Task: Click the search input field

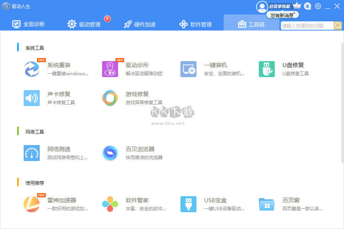Action: click(x=307, y=26)
